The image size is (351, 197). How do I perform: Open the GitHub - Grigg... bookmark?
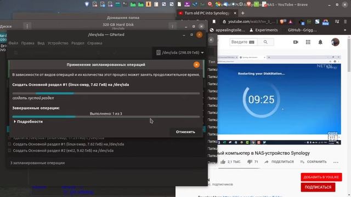(302, 30)
